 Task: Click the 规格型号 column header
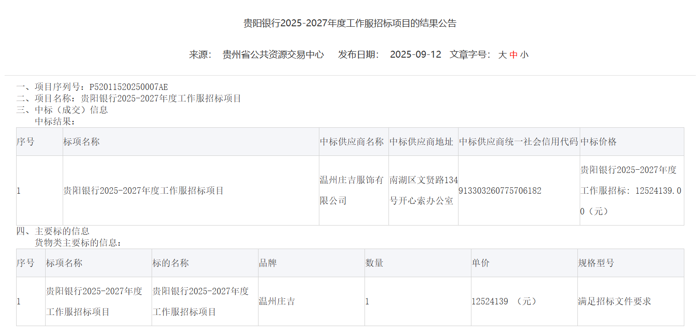596,263
